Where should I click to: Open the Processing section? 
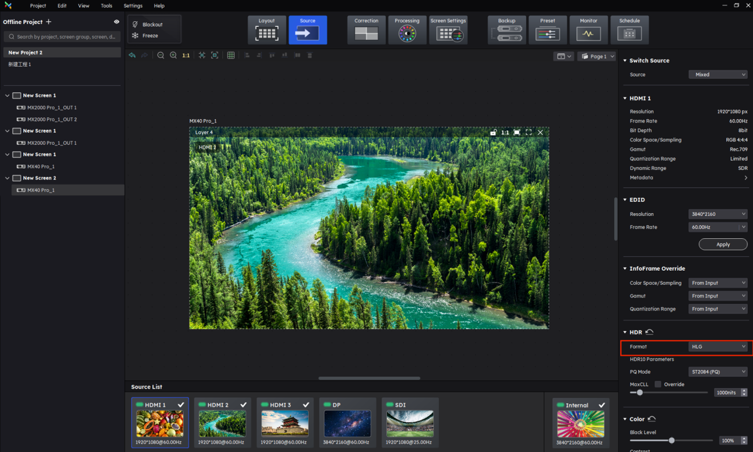[407, 30]
